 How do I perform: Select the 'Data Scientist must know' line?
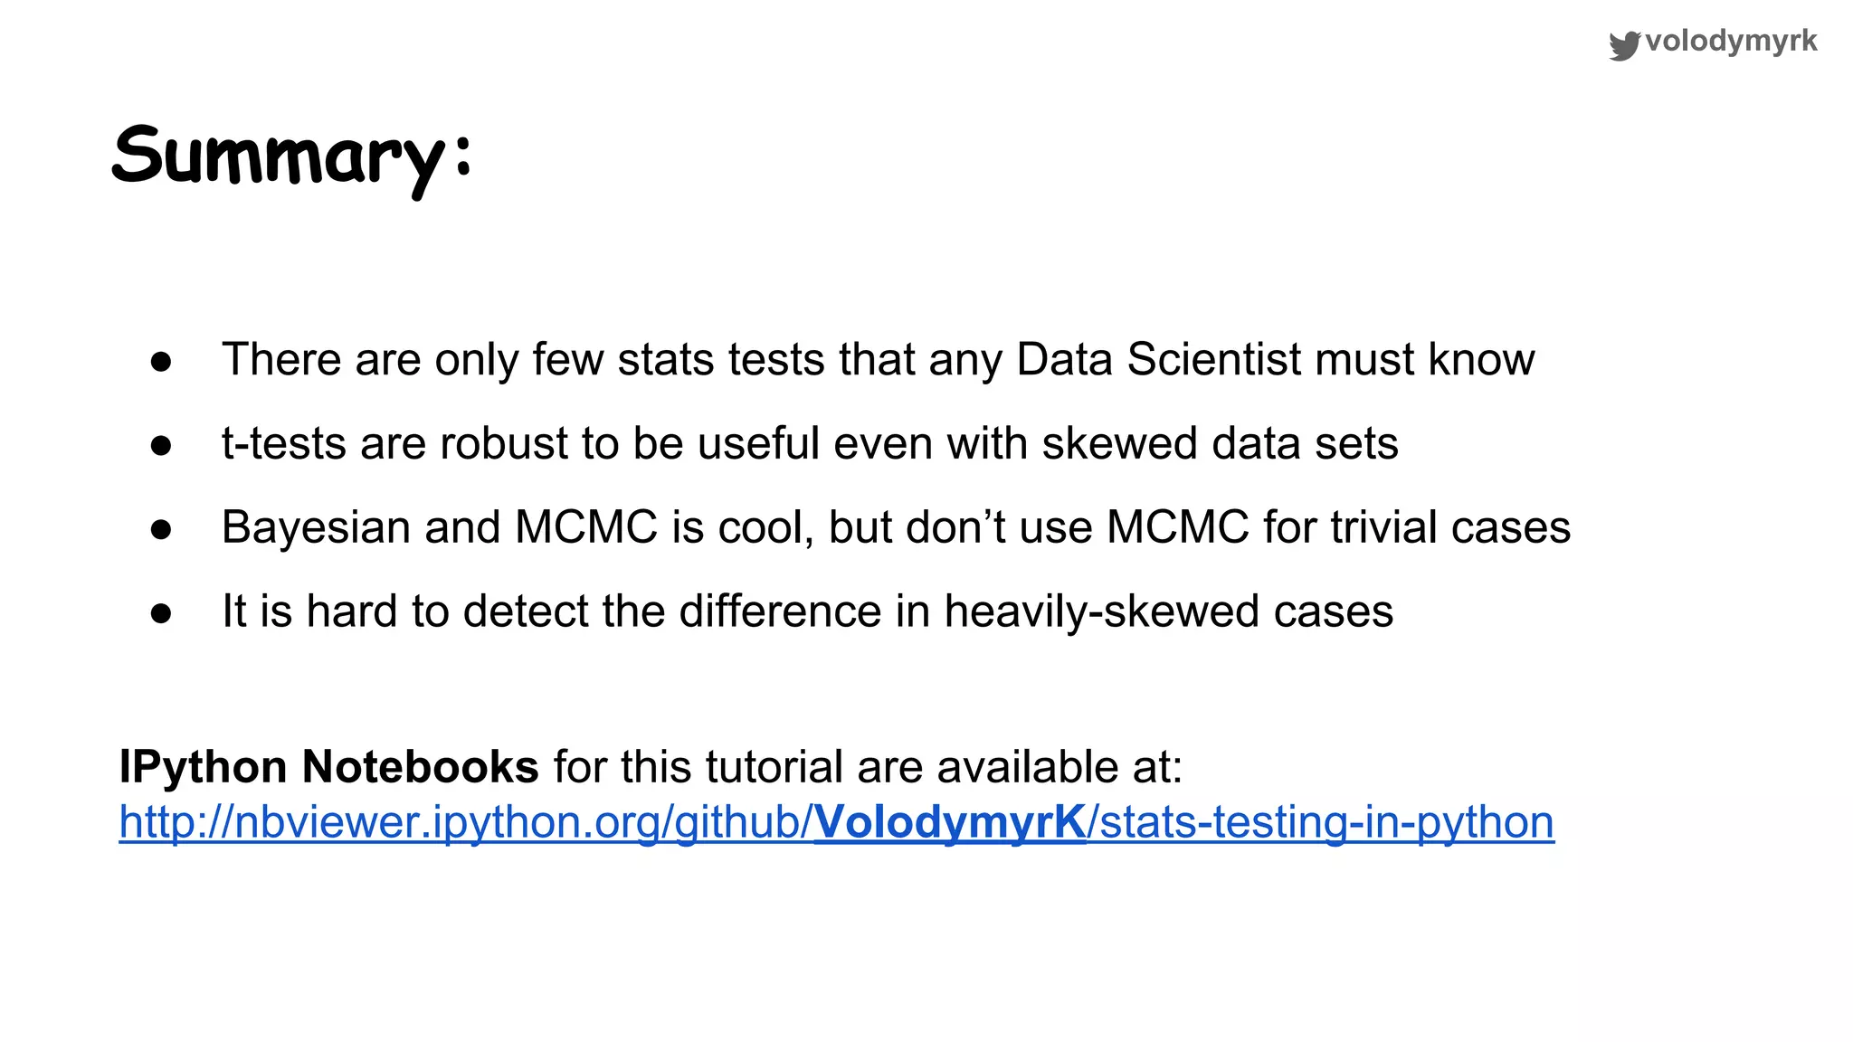tap(878, 359)
